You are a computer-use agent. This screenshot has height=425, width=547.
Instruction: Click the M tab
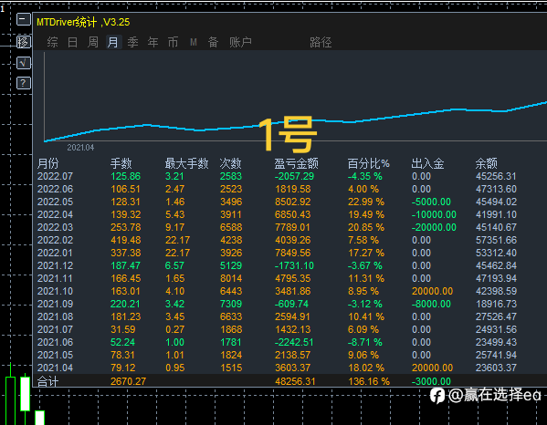pyautogui.click(x=194, y=42)
